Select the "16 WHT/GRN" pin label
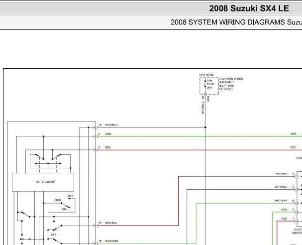The width and height of the screenshot is (302, 245). click(x=108, y=241)
